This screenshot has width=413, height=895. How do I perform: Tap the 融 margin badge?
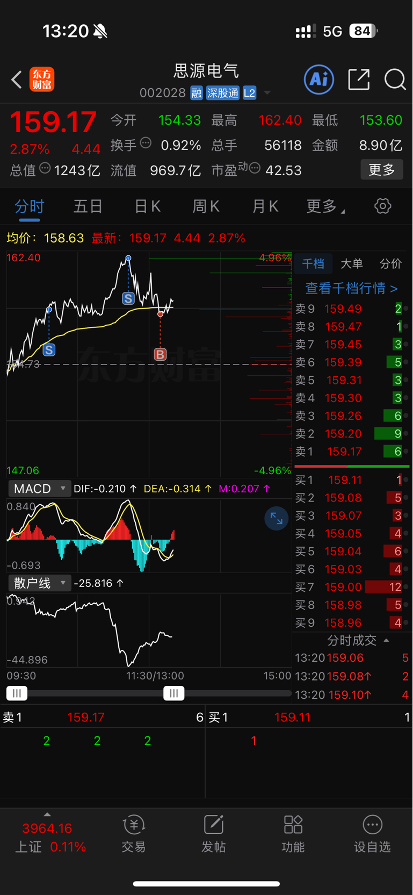(x=197, y=93)
